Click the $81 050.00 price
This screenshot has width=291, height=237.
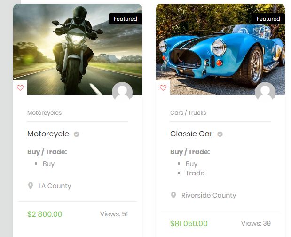[189, 223]
